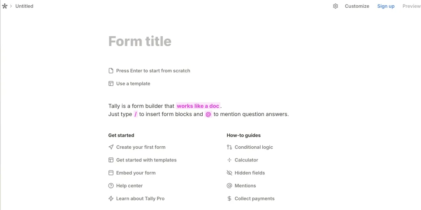Click the branching Conditional logic icon

(x=229, y=147)
